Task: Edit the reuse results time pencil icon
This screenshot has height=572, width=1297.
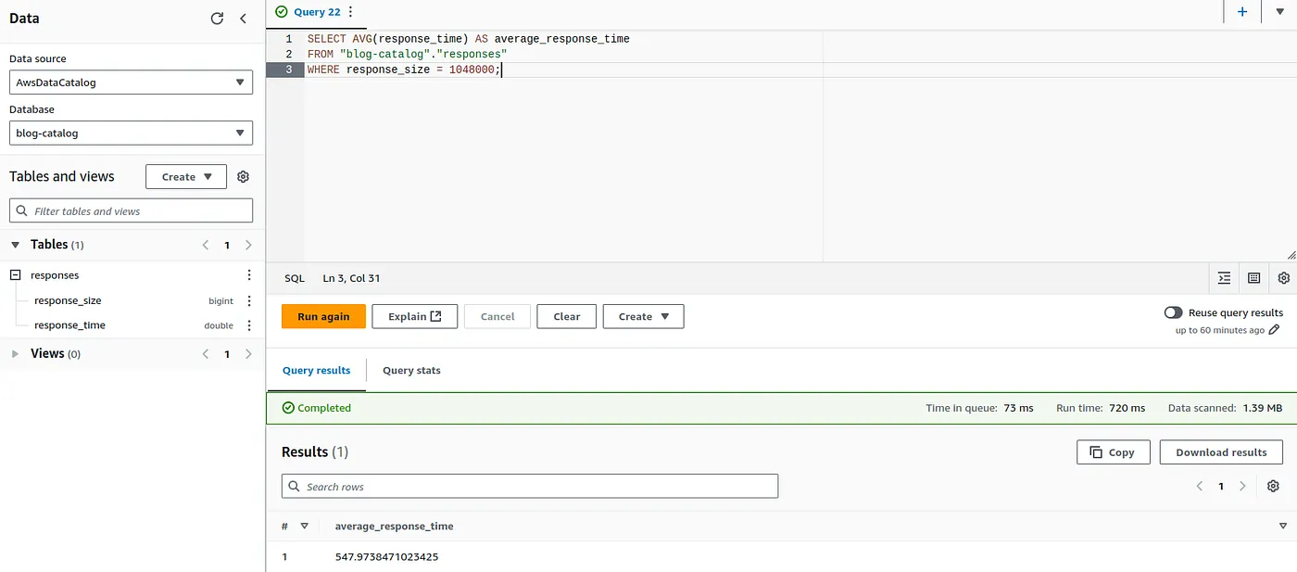Action: pos(1274,330)
